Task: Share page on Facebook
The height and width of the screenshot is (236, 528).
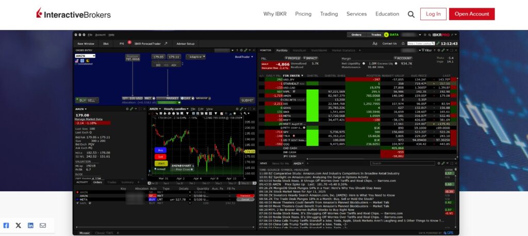Action: 6,225
